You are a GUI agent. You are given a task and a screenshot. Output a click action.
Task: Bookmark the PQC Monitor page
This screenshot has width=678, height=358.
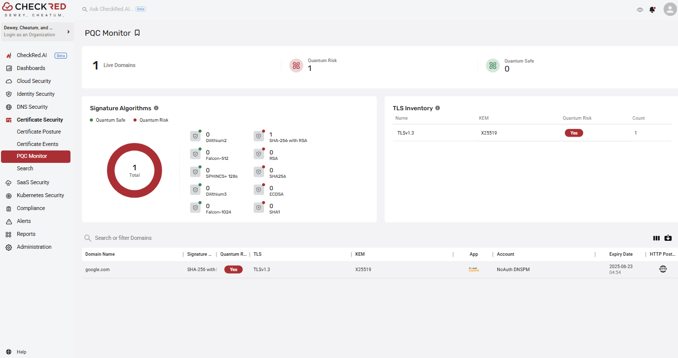click(137, 33)
